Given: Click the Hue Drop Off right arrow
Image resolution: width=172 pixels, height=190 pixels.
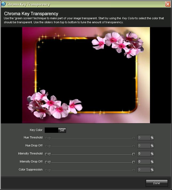Looking at the screenshot, I should (134, 146).
